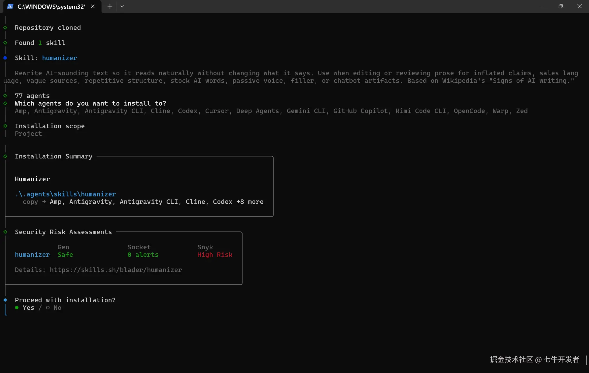Minimize the terminal window
The width and height of the screenshot is (589, 373).
pos(542,6)
